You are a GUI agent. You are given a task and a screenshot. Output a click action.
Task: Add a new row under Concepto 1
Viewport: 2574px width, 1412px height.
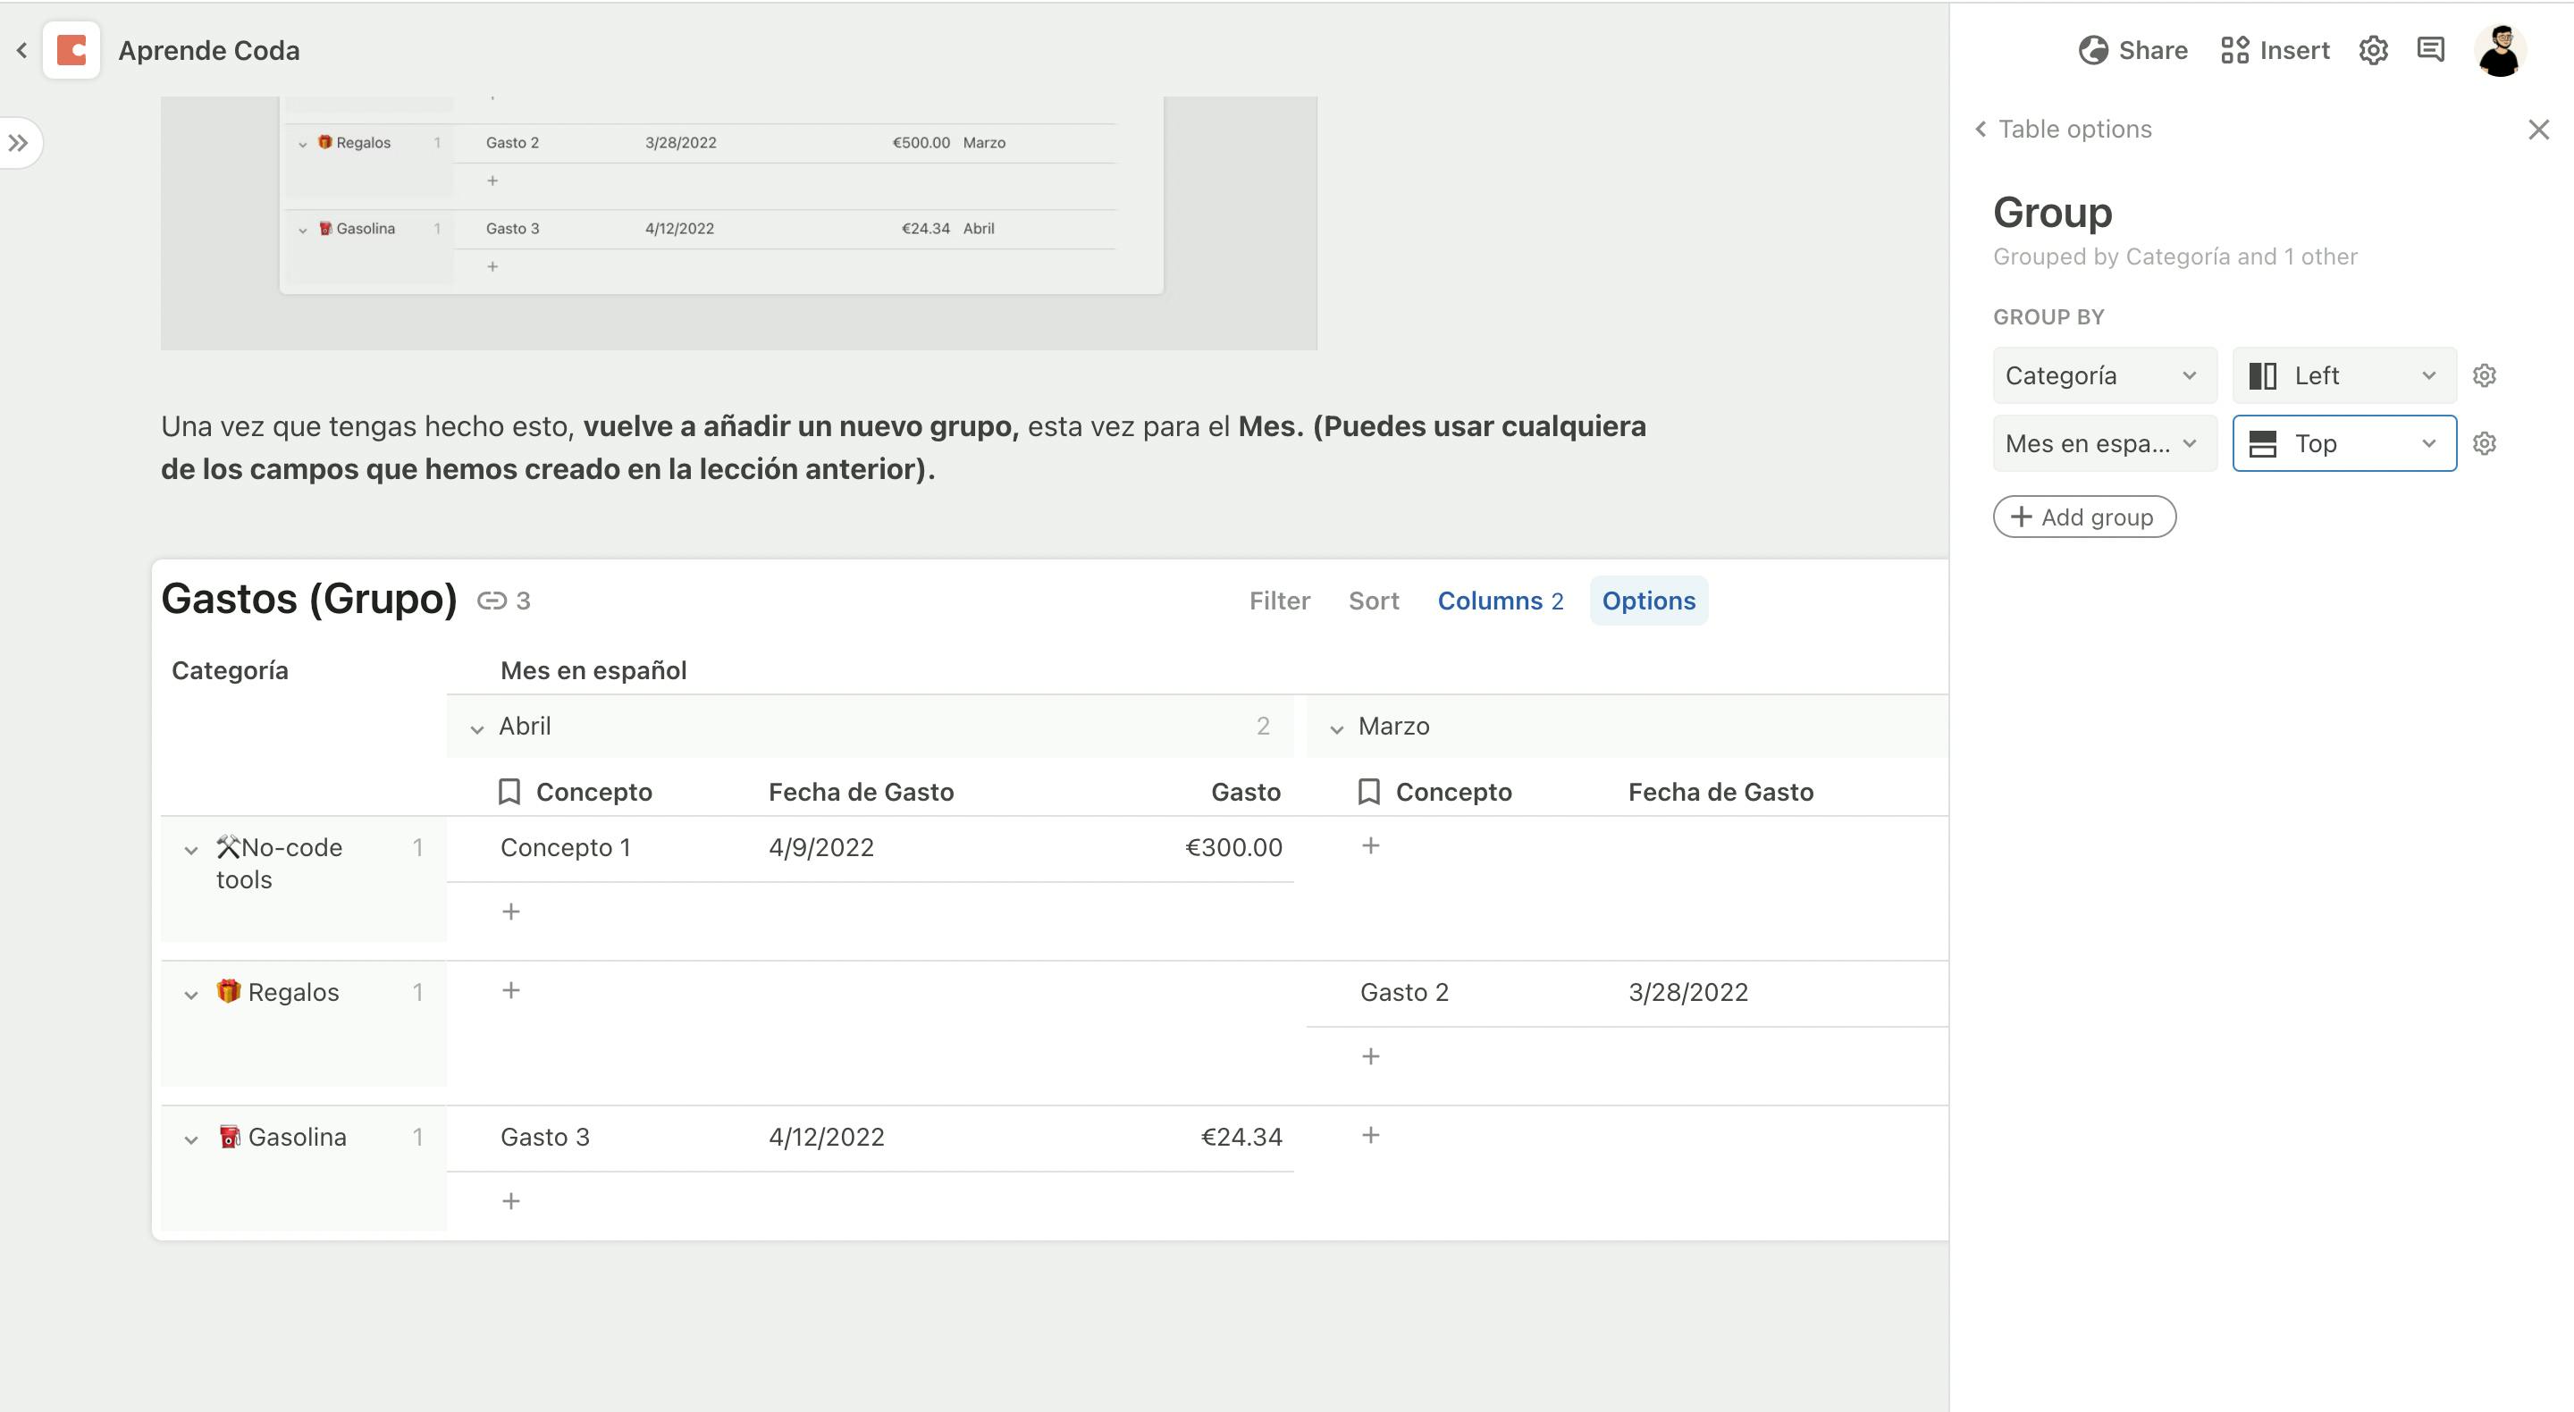(x=510, y=912)
